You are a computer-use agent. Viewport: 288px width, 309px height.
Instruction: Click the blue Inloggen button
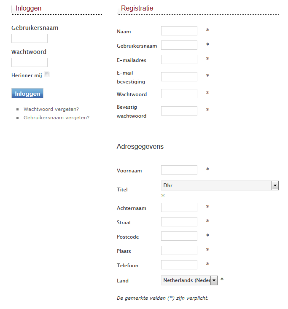(27, 94)
